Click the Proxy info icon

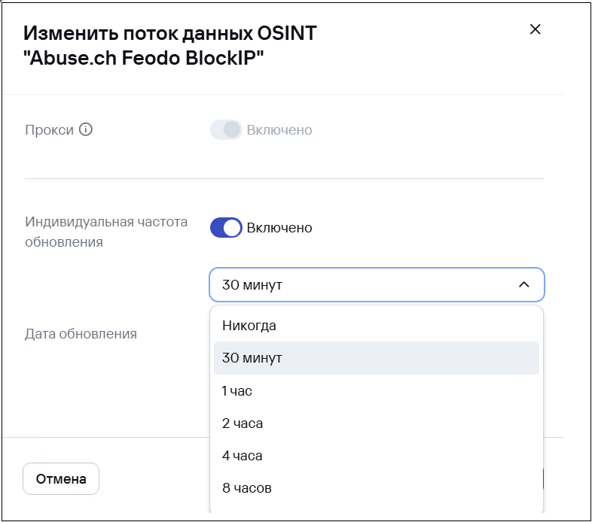tap(86, 129)
